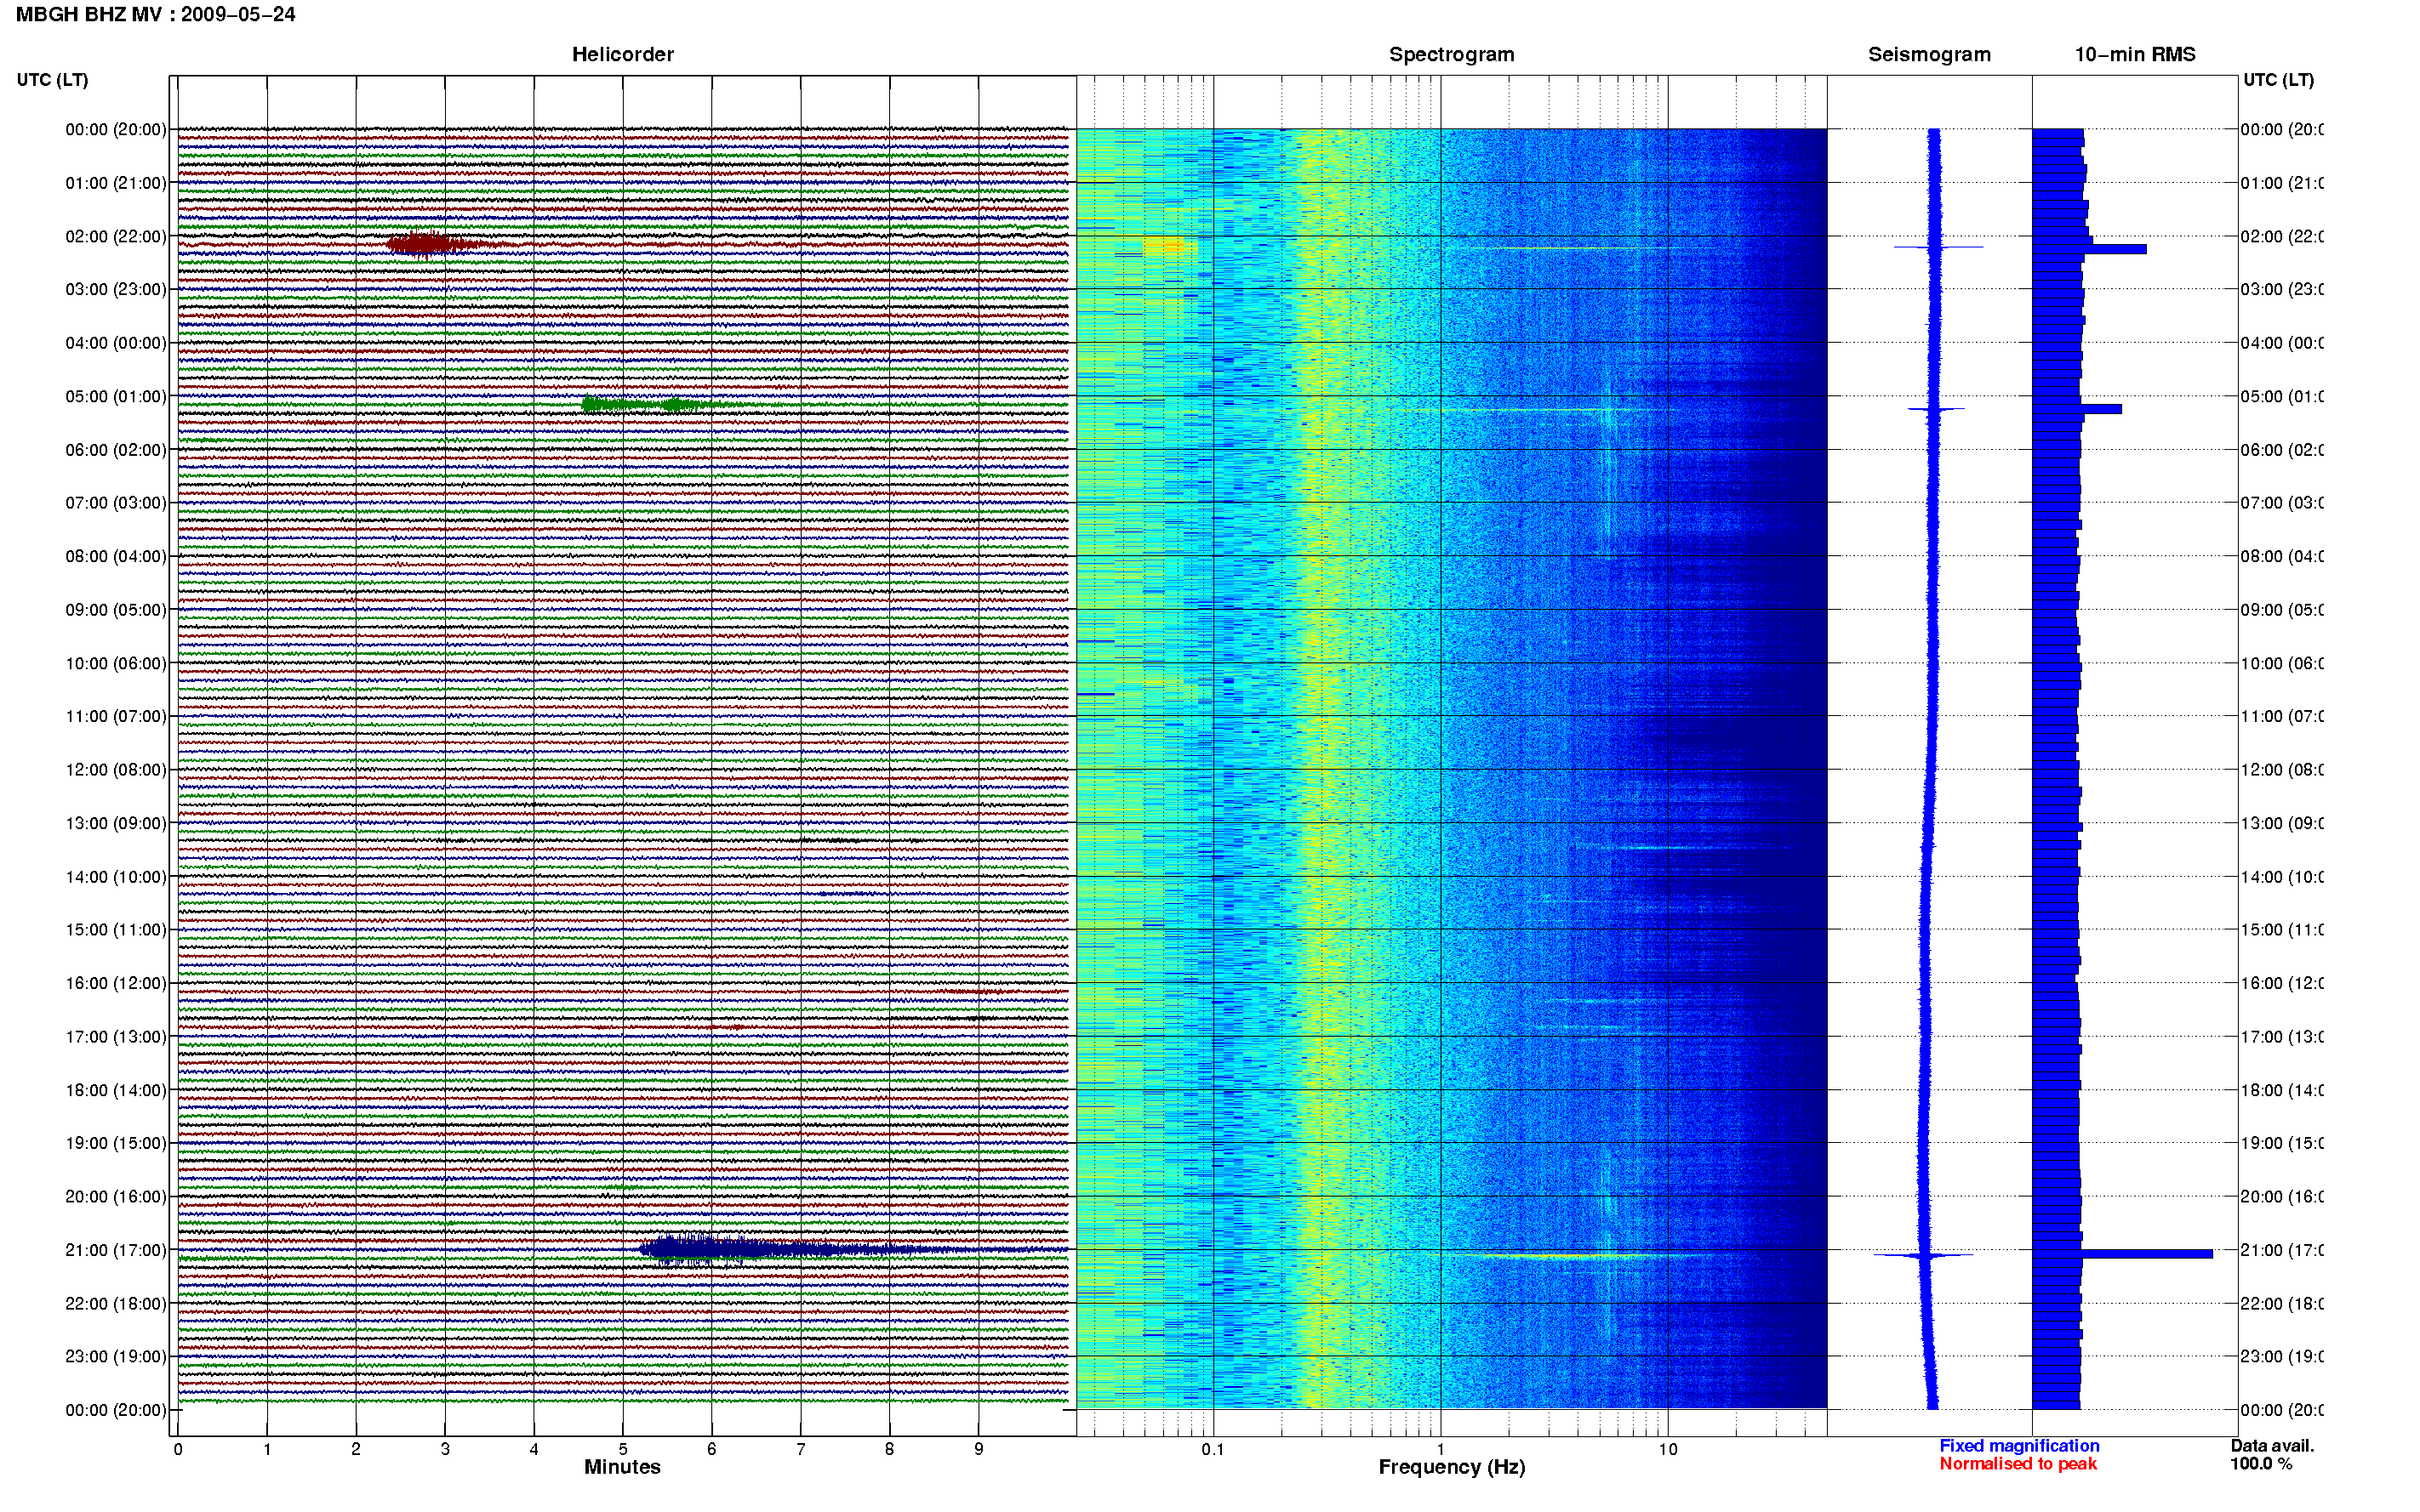The width and height of the screenshot is (2420, 1512).
Task: Click the RMS peak bar at 02:10
Action: pyautogui.click(x=2089, y=249)
